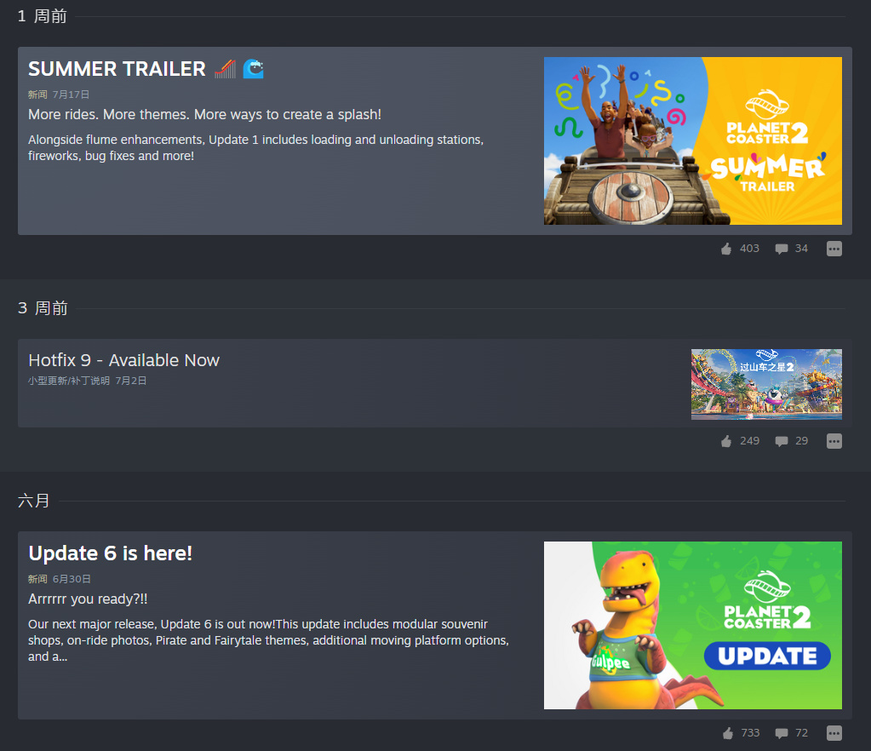Screen dimensions: 871x751
Task: Click 'Alongside flume enhancements' description text
Action: pyautogui.click(x=255, y=148)
